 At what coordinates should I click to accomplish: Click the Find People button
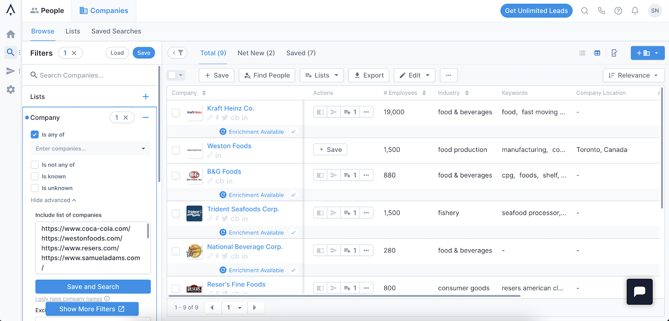coord(267,76)
